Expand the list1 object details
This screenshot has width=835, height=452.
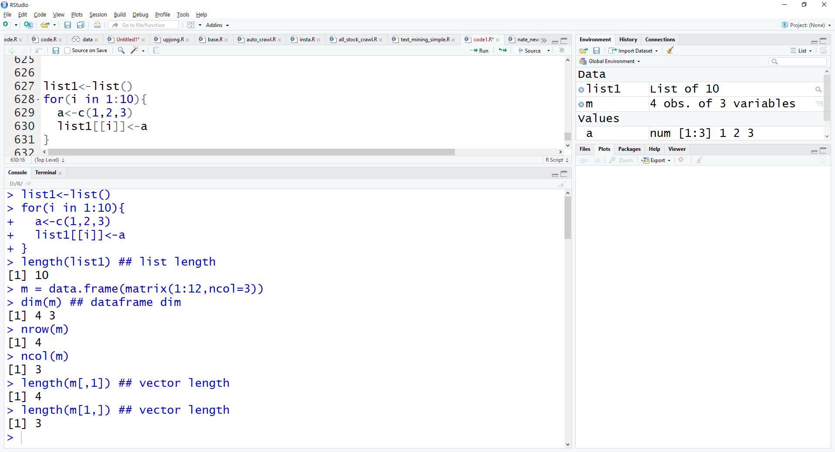point(581,90)
